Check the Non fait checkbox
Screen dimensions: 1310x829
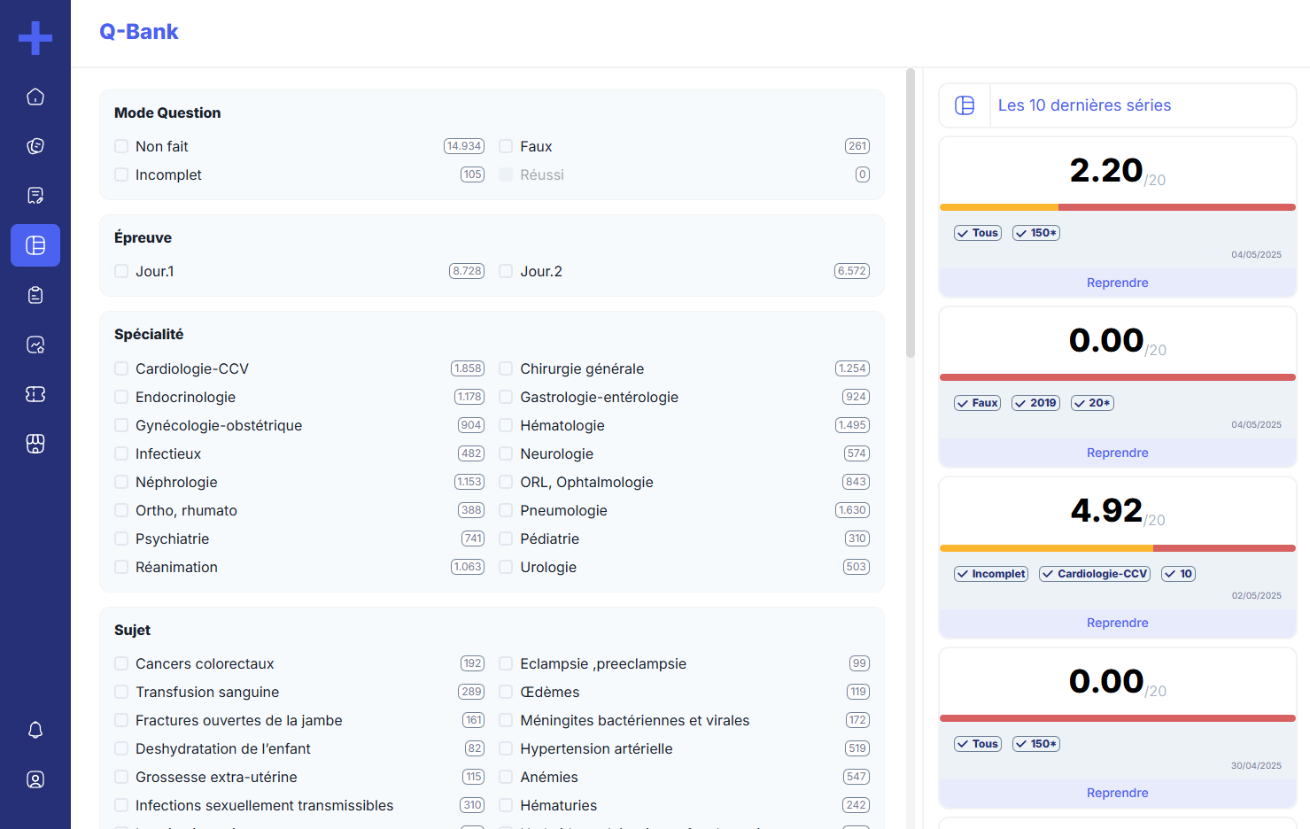[121, 146]
